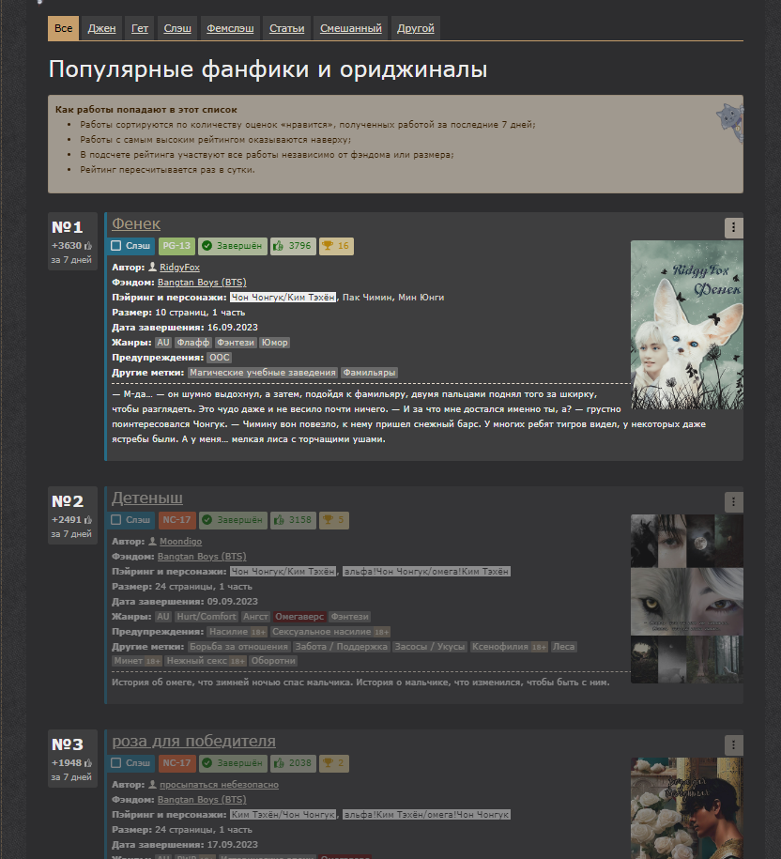Click the thumbs-up badge showing 3158
781x859 pixels.
click(293, 520)
